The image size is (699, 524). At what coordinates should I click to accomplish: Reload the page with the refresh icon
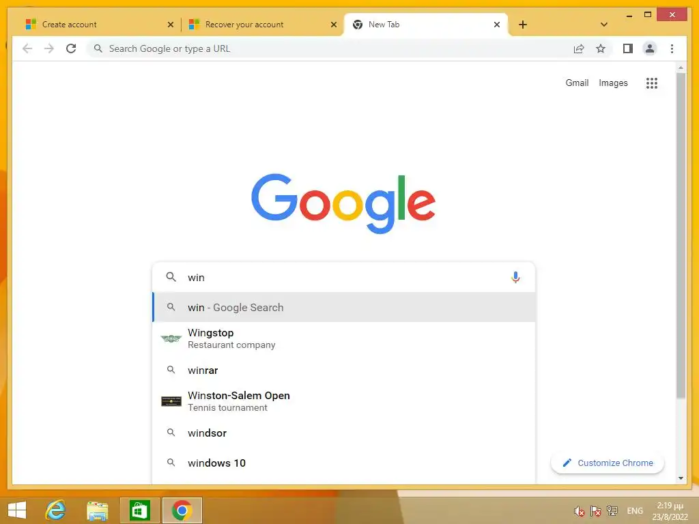tap(71, 48)
